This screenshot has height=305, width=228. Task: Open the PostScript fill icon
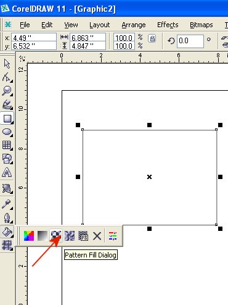point(83,236)
